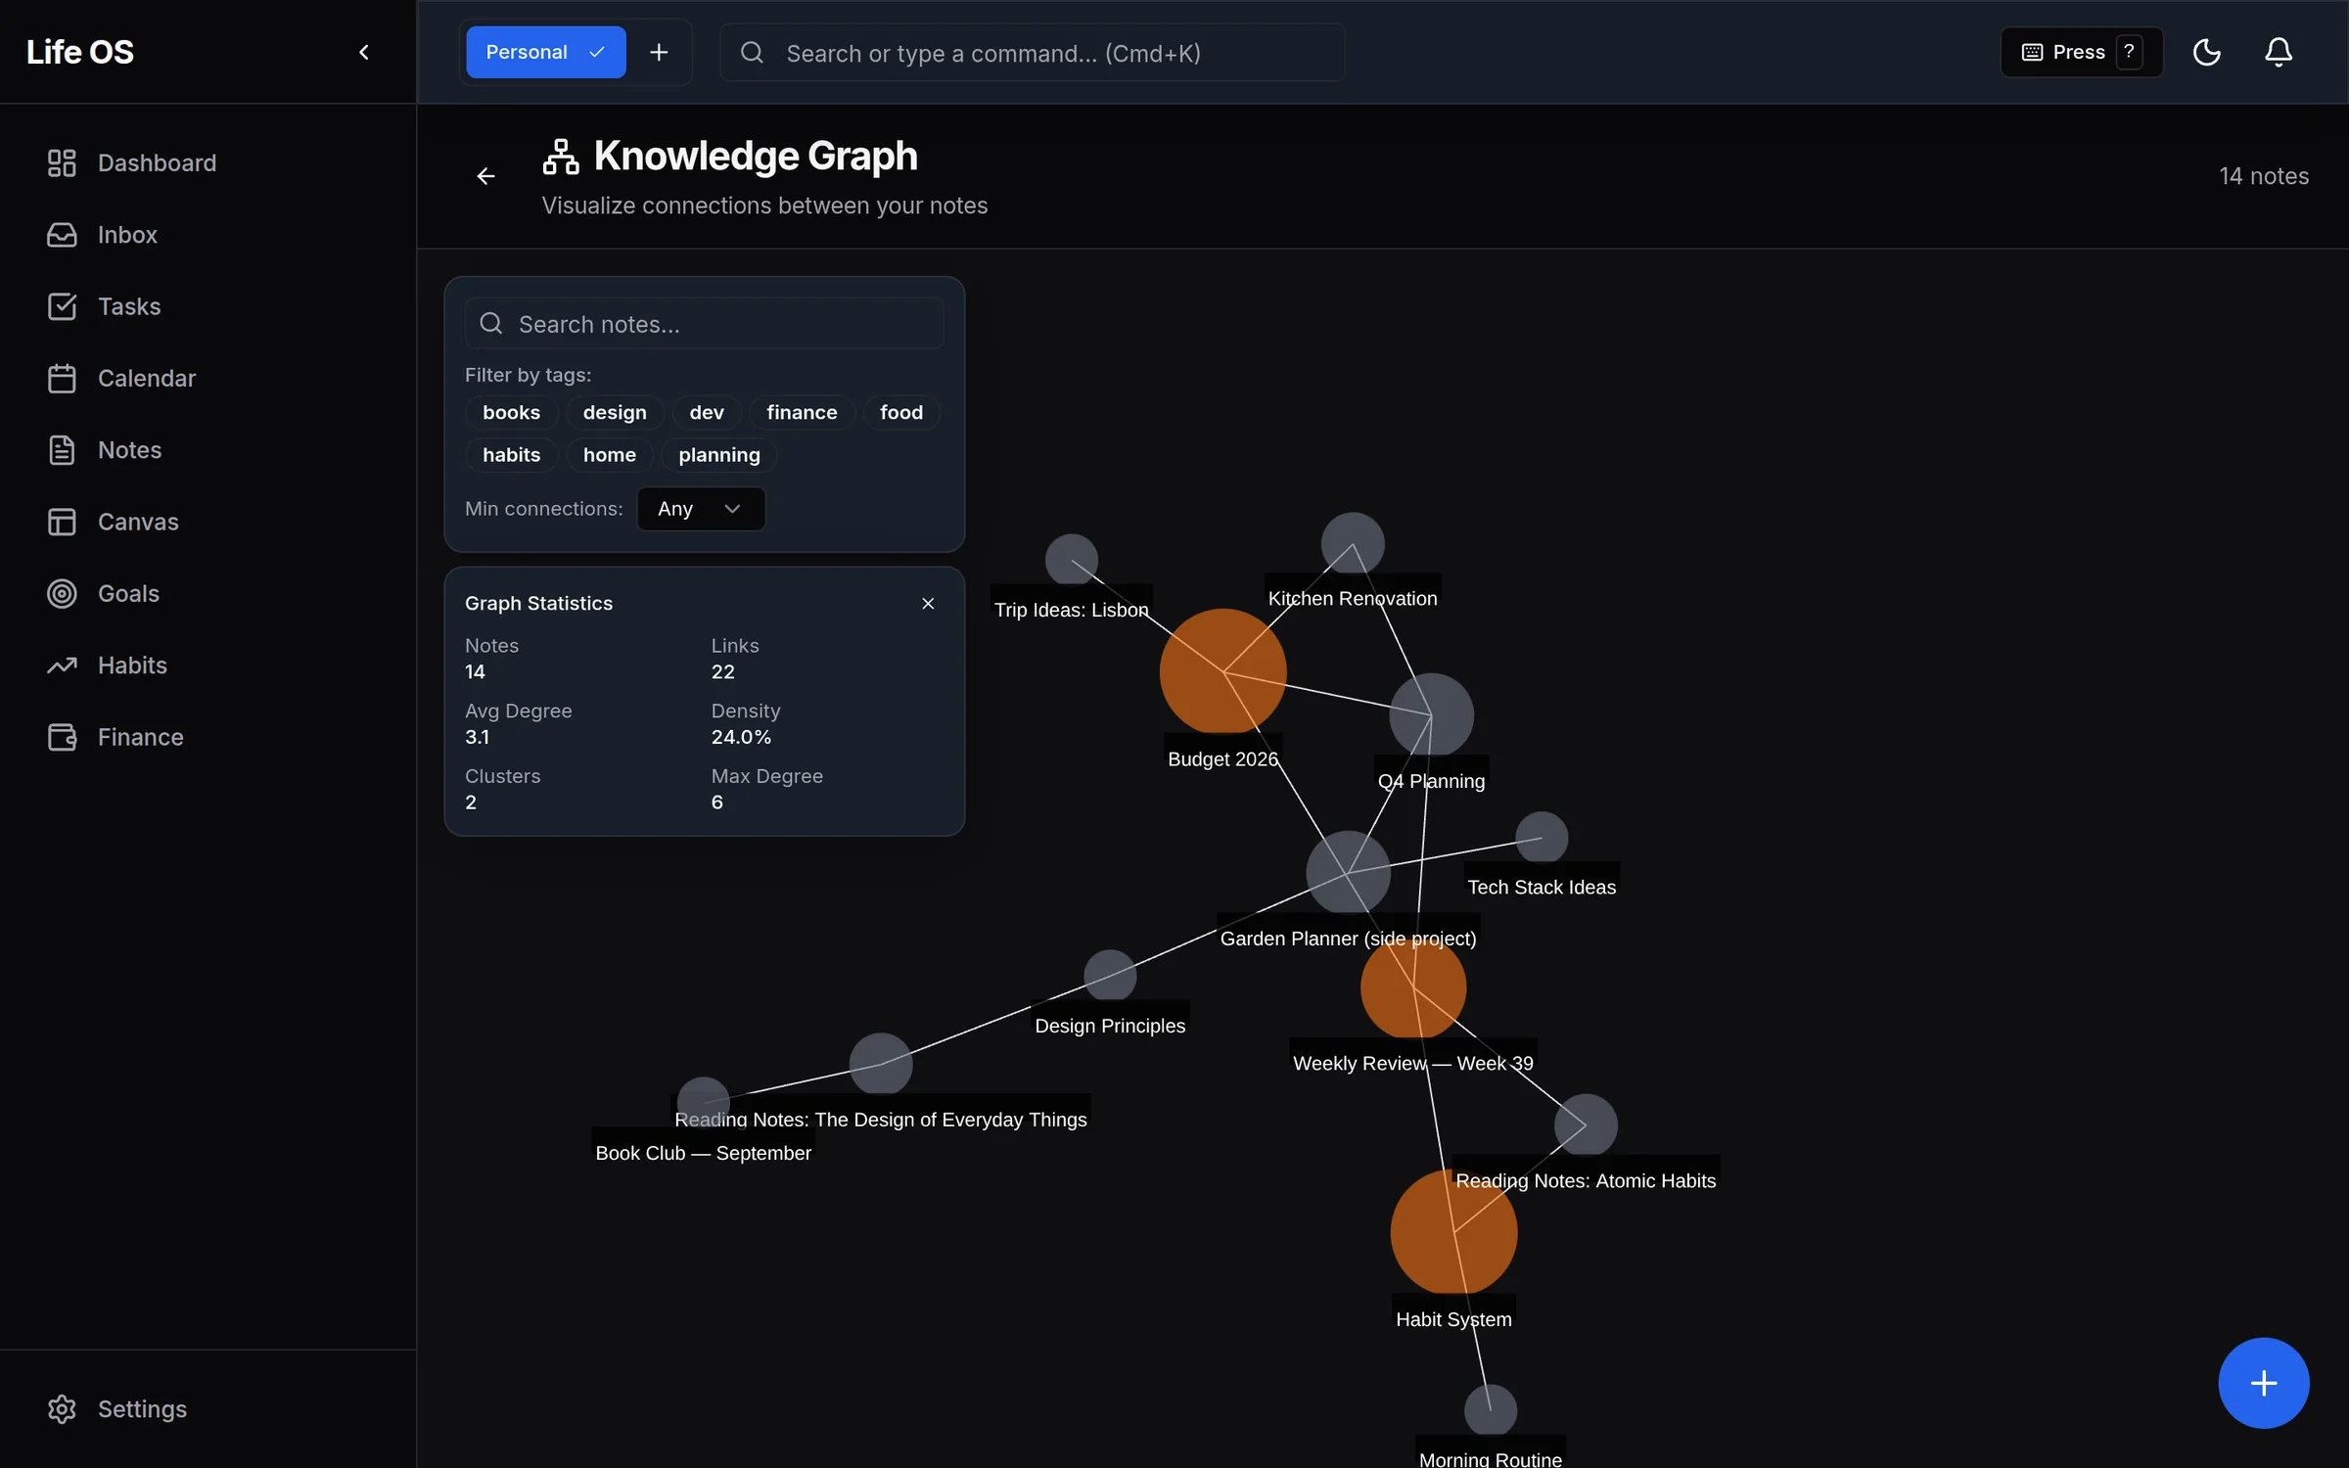Viewport: 2349px width, 1468px height.
Task: Toggle the food tag filter
Action: click(900, 412)
